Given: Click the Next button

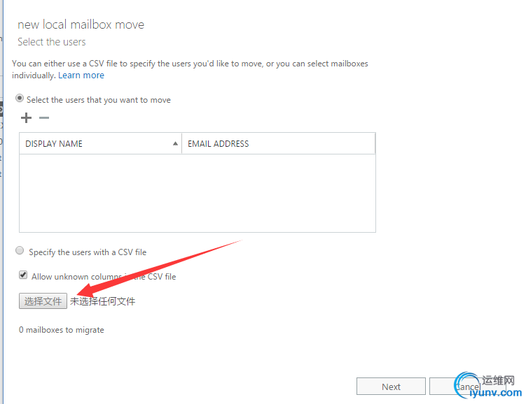Looking at the screenshot, I should pos(391,387).
